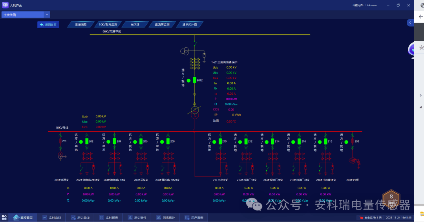Click the date-time 2025-11-24 status entry
The height and width of the screenshot is (222, 424).
coord(398,217)
